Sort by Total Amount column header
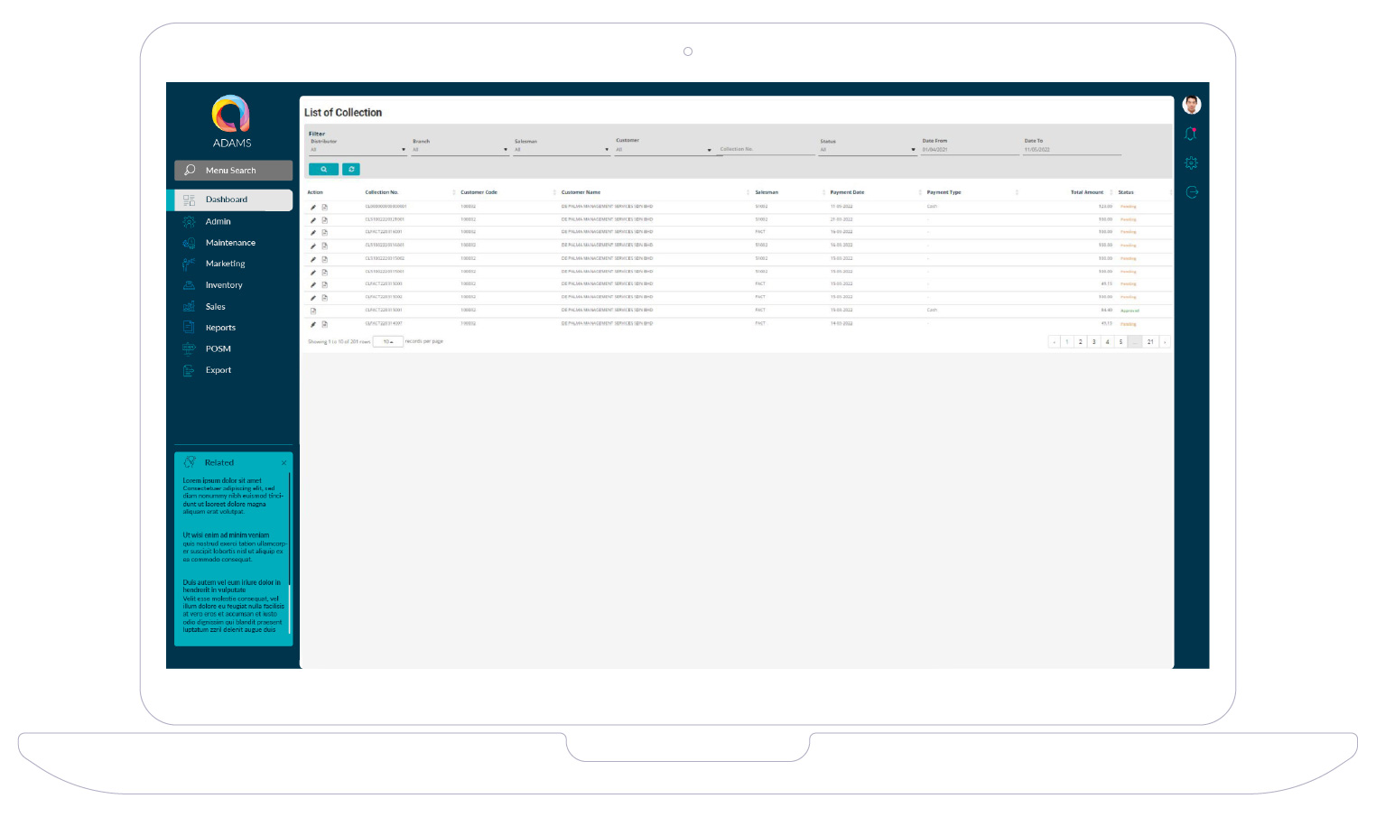The image size is (1376, 817). pyautogui.click(x=1086, y=192)
